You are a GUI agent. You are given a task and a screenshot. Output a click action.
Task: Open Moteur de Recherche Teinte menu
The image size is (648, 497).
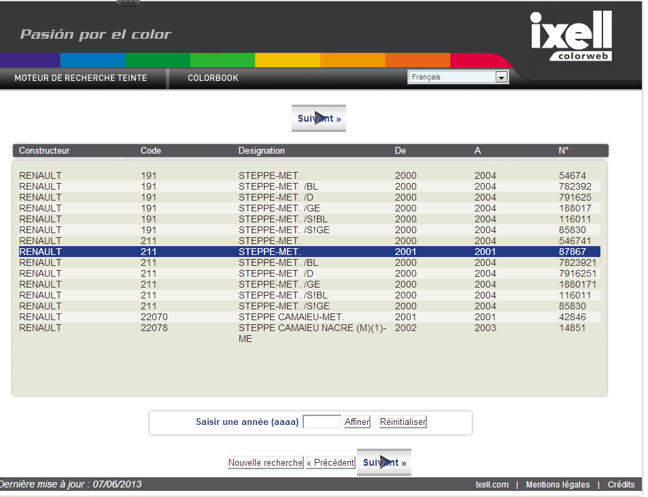pos(81,78)
